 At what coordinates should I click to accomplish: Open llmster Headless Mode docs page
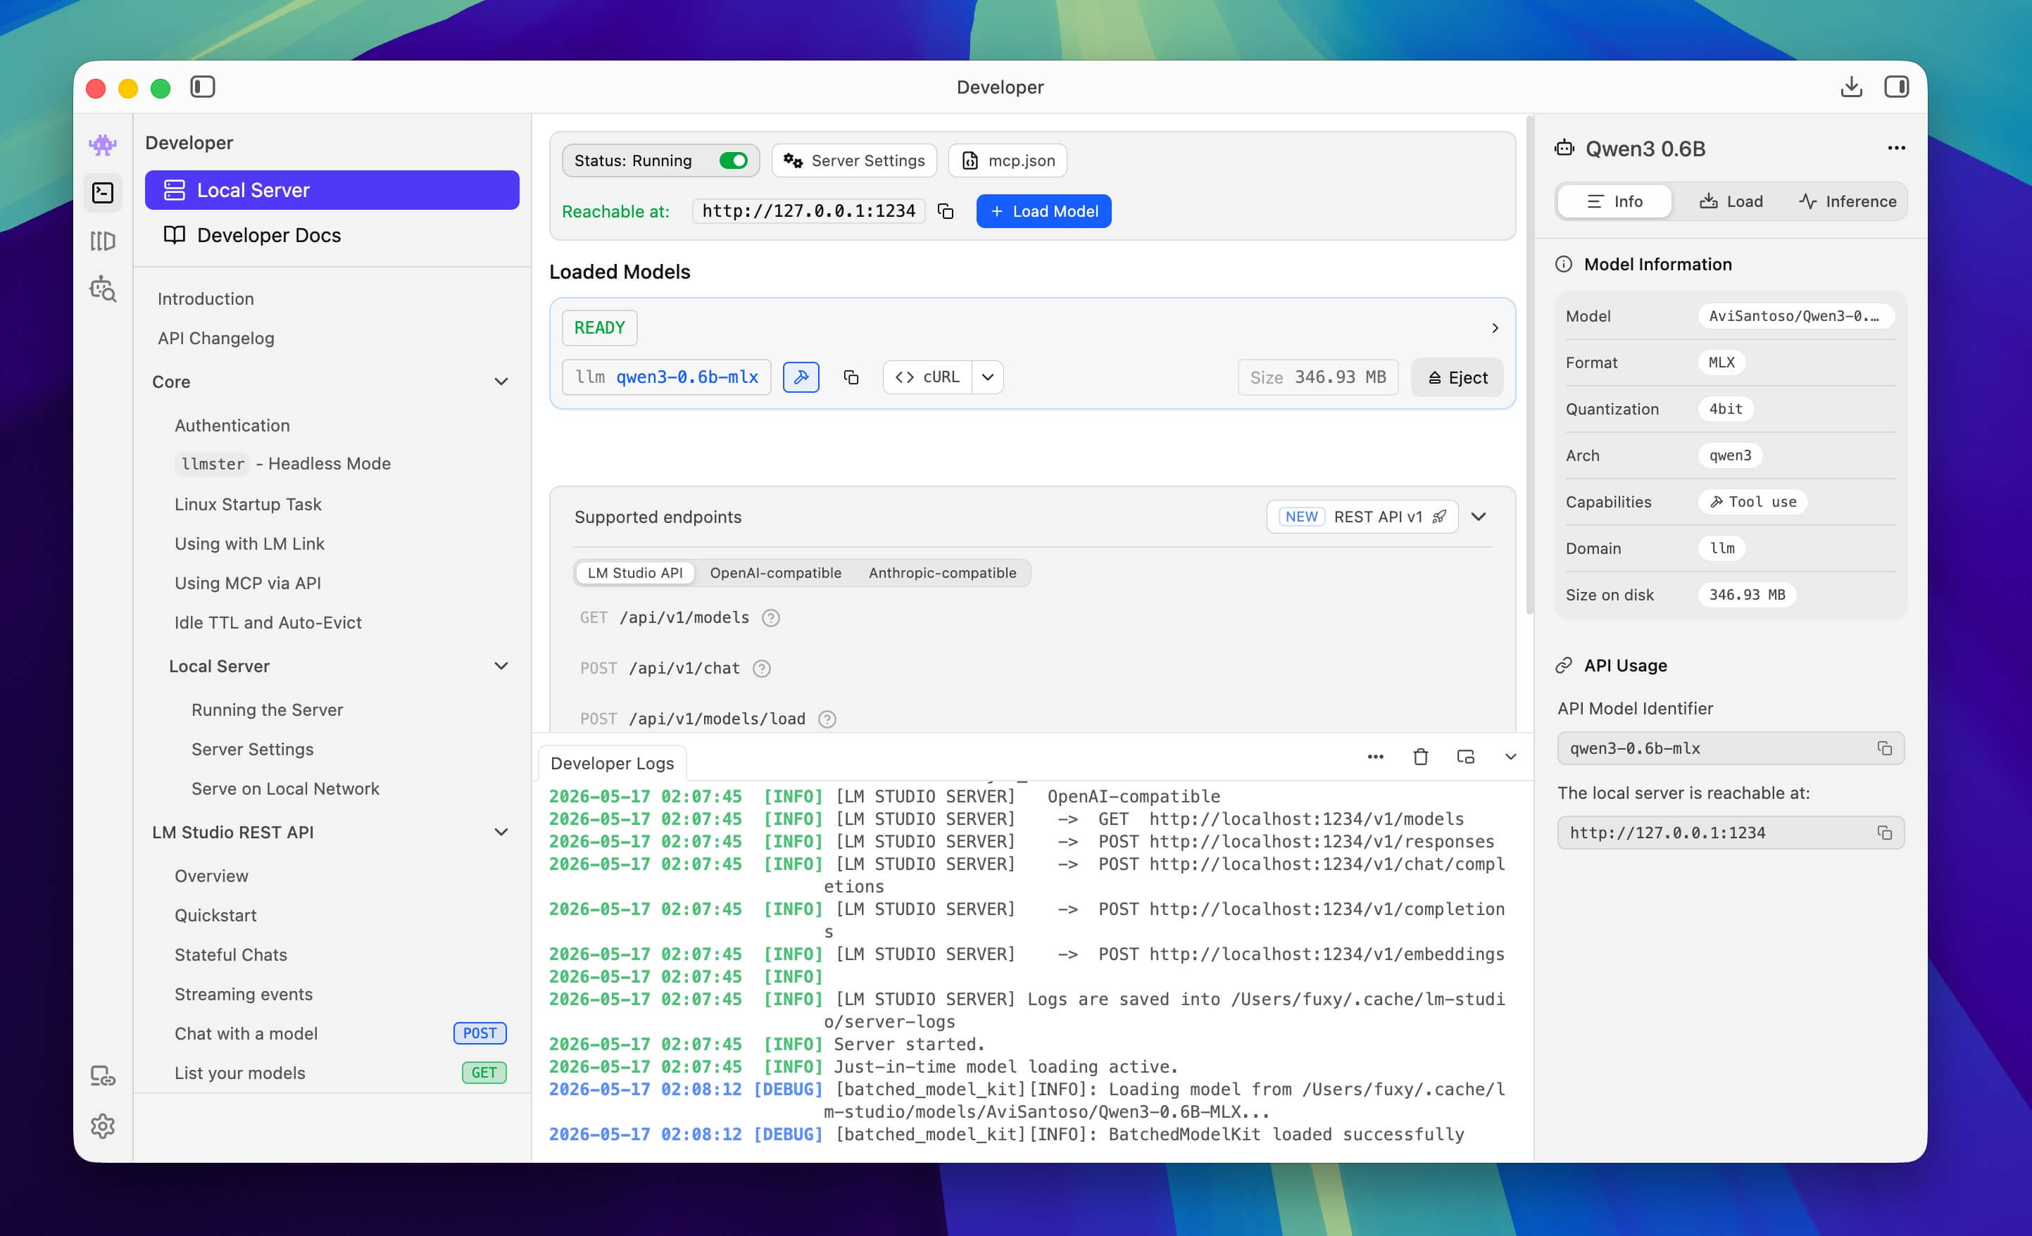coord(282,463)
